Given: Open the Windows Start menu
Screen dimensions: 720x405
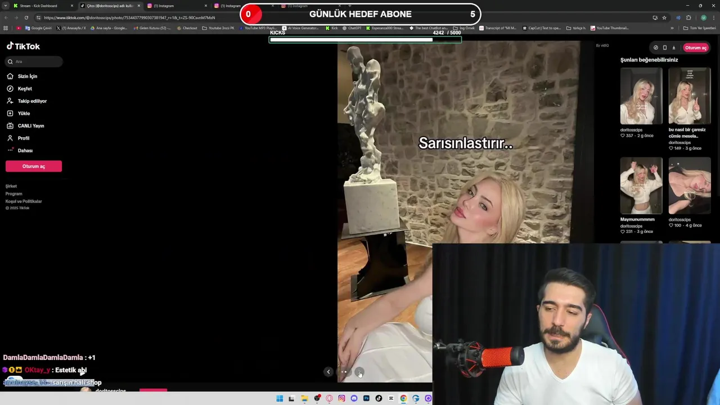Looking at the screenshot, I should [280, 398].
